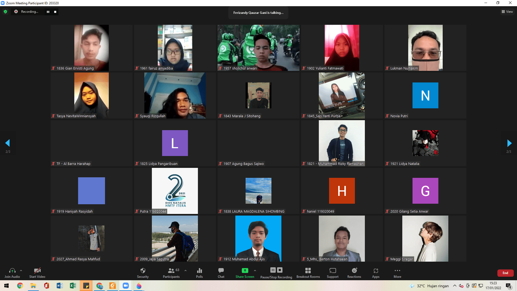This screenshot has height=291, width=517.
Task: Open dropdown on 1845_Sari Yanti Purba tile
Action: [x=342, y=116]
